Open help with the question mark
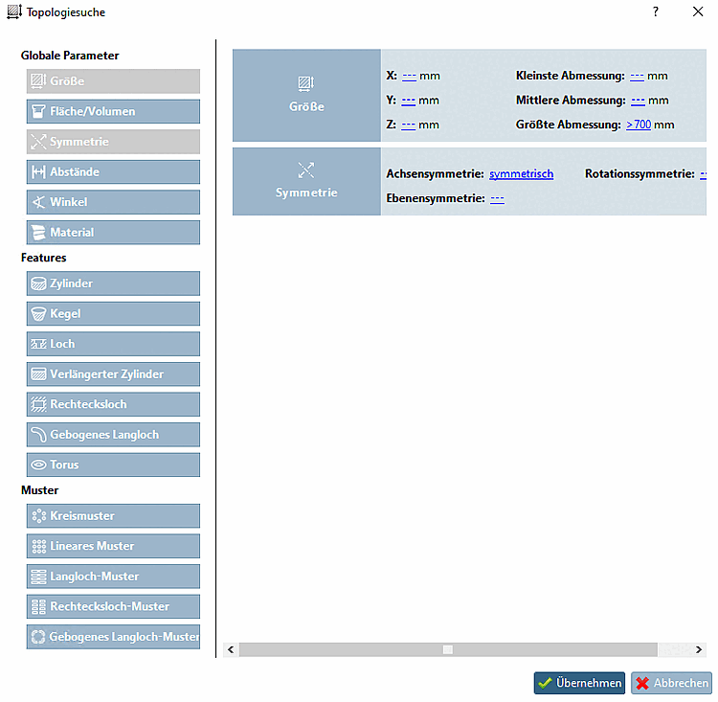 [x=656, y=11]
